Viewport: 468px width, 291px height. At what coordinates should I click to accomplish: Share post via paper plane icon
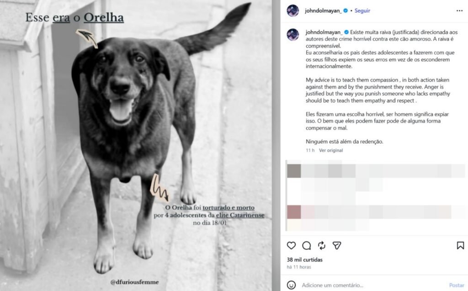(x=337, y=245)
